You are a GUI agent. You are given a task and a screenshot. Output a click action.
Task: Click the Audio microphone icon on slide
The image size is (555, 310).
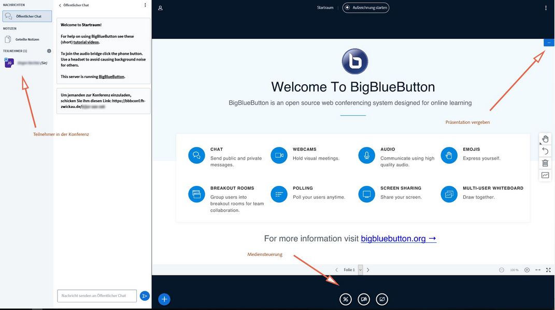[x=367, y=156]
